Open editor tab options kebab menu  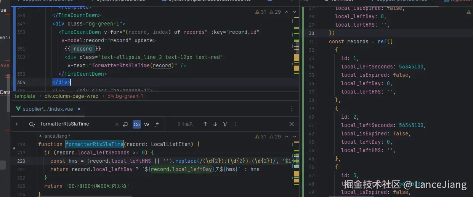[x=292, y=109]
